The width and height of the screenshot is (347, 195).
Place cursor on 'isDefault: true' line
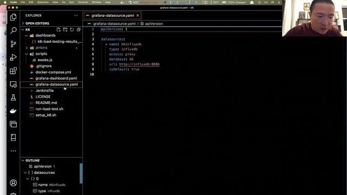pos(124,69)
